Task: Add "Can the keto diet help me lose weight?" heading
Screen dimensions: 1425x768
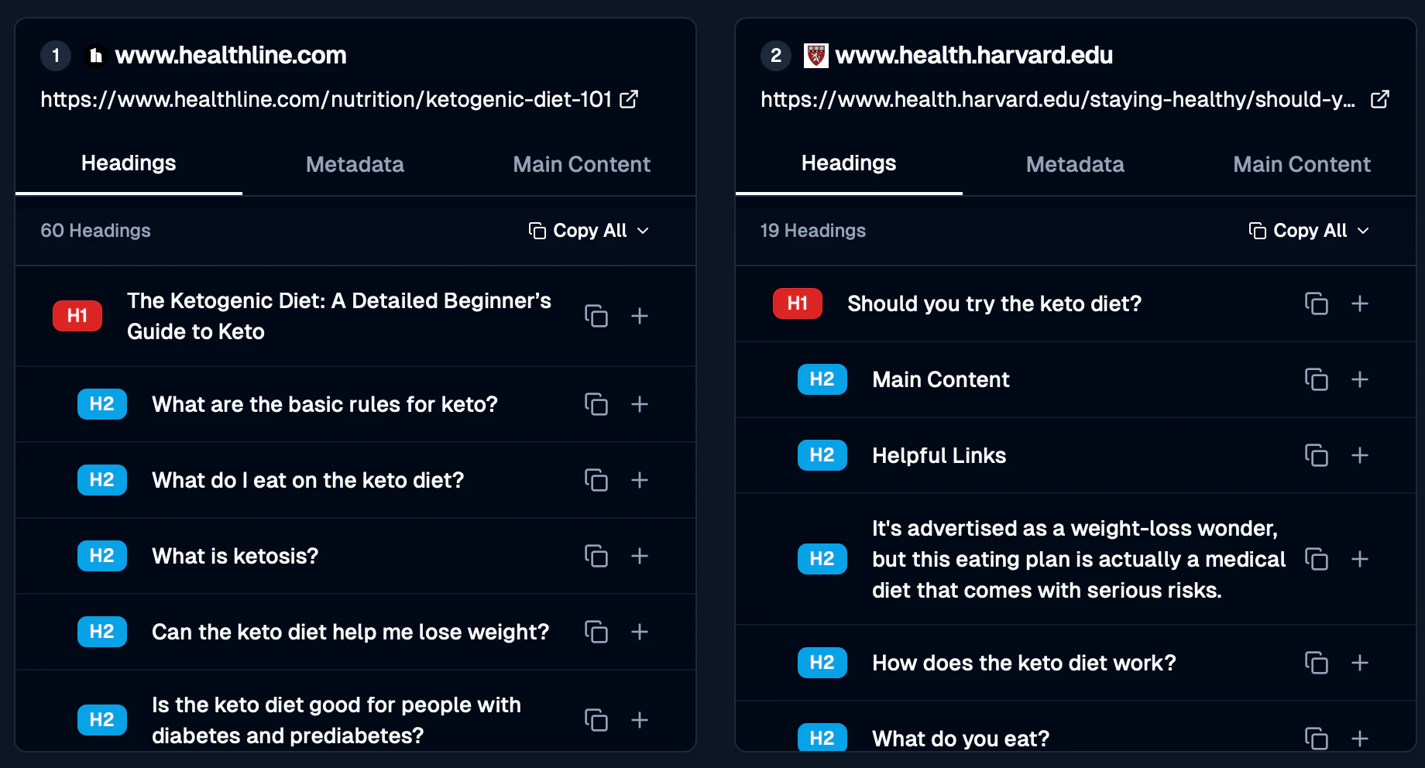Action: (x=640, y=632)
